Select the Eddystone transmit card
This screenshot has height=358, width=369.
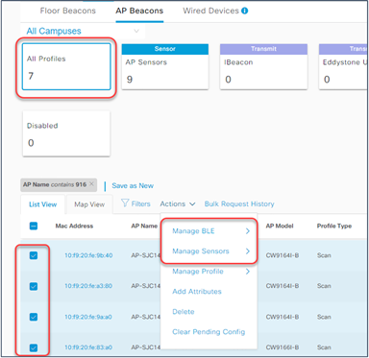click(343, 66)
